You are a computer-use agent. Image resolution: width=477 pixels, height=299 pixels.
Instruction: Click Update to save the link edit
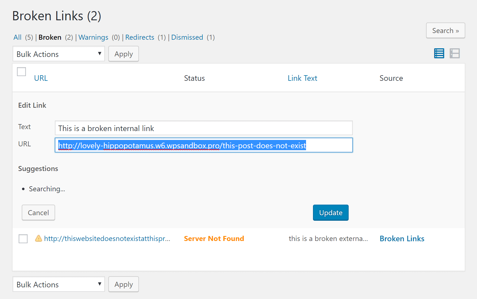[331, 212]
